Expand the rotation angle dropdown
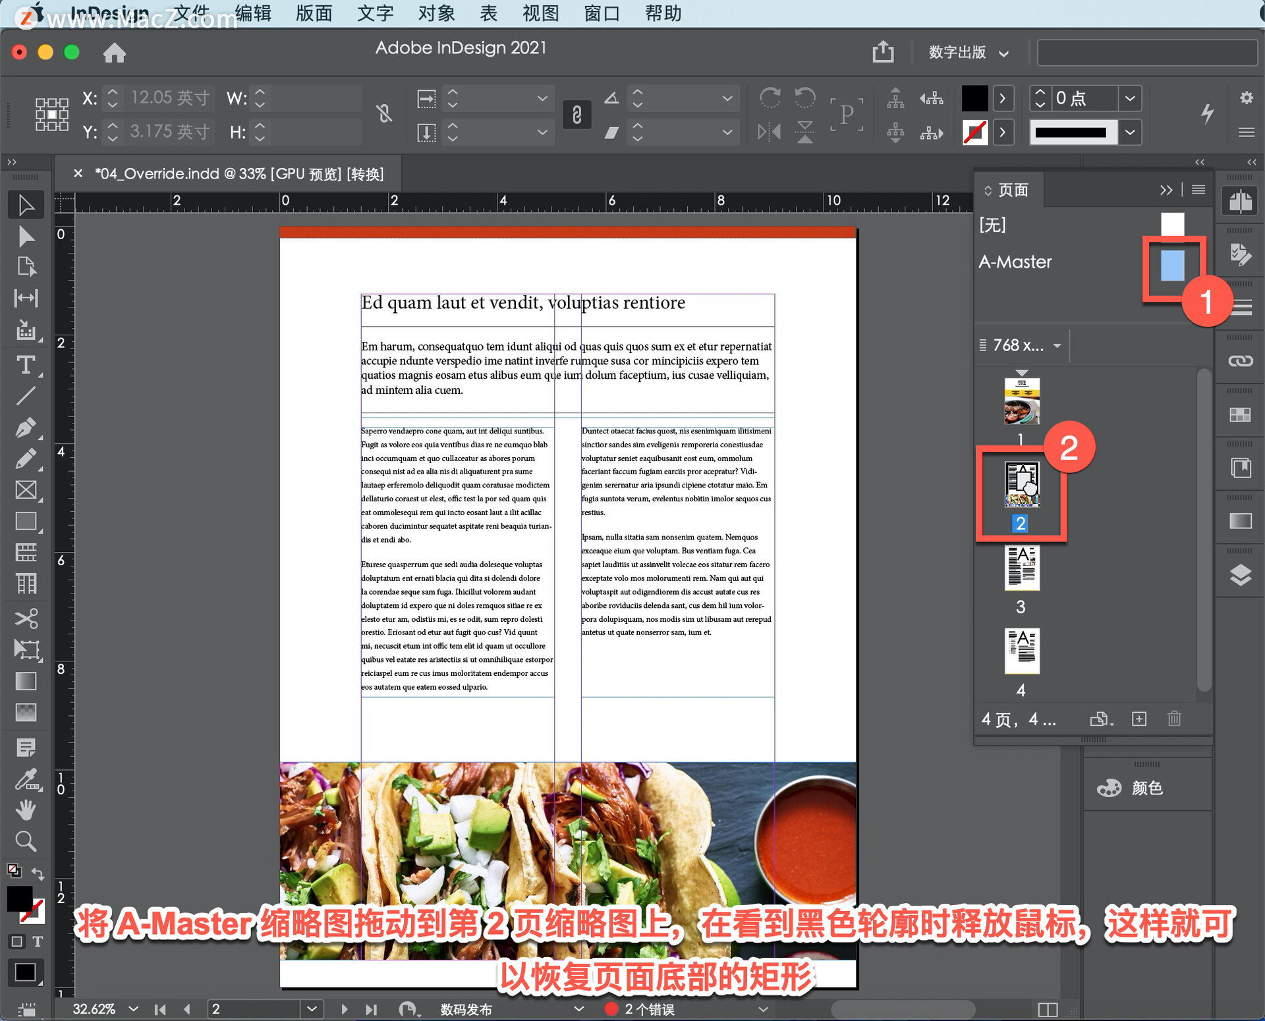This screenshot has width=1265, height=1021. click(727, 98)
